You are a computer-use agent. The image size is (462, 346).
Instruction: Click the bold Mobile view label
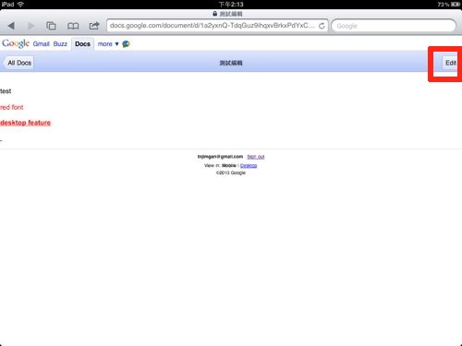[x=229, y=165]
